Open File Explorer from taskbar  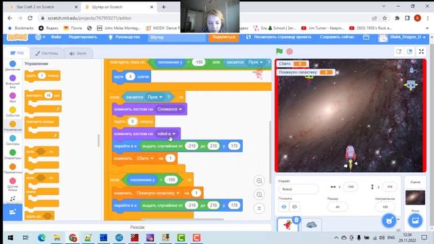tap(57, 238)
